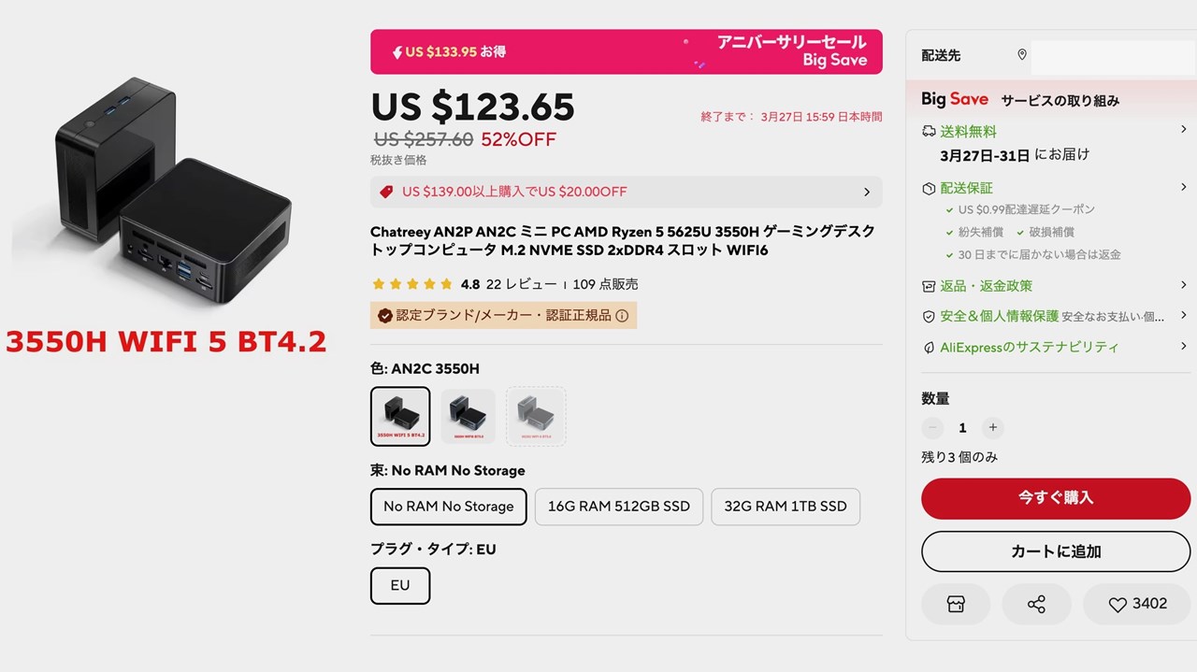Click the location pin next to 配送先
The image size is (1197, 672).
tap(1022, 56)
